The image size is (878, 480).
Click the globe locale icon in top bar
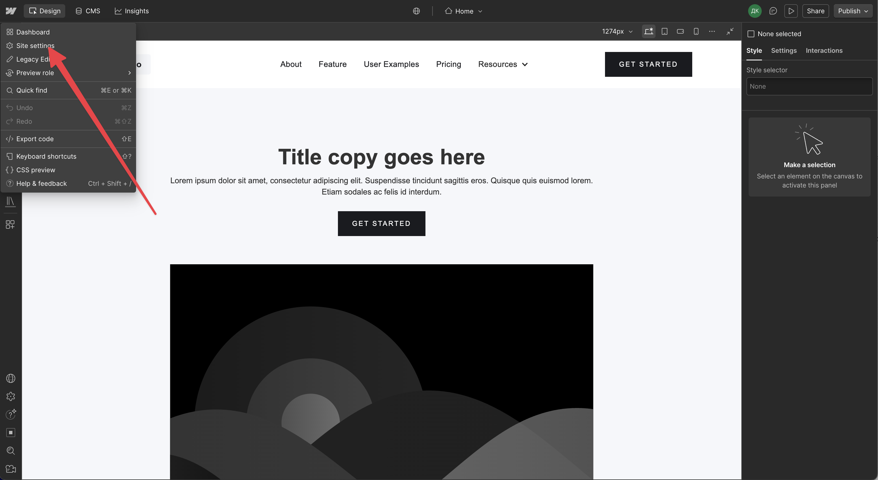(416, 11)
